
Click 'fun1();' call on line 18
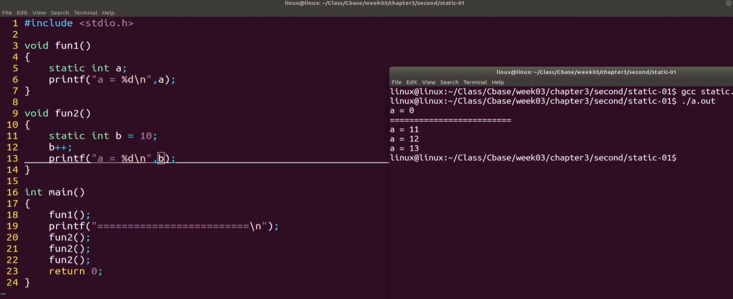(x=70, y=215)
